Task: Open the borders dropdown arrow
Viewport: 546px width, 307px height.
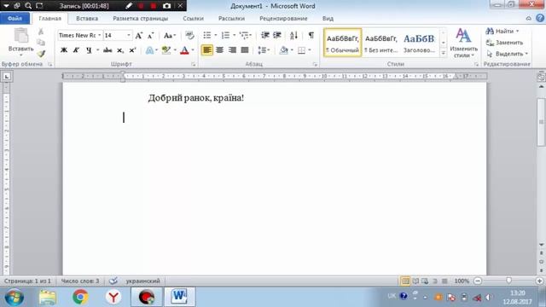Action: pyautogui.click(x=310, y=50)
